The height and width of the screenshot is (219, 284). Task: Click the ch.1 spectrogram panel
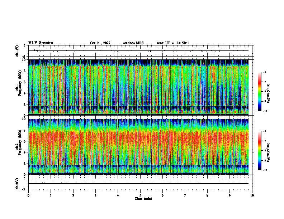(138, 87)
